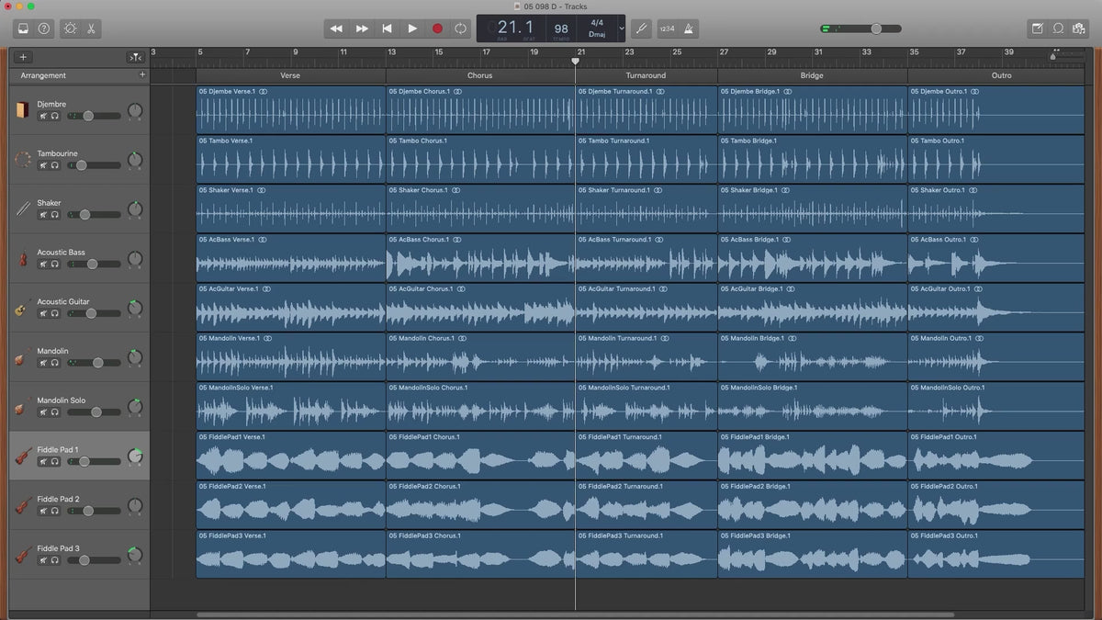The width and height of the screenshot is (1102, 620).
Task: Expand the LCD display mode dropdown
Action: pos(622,28)
